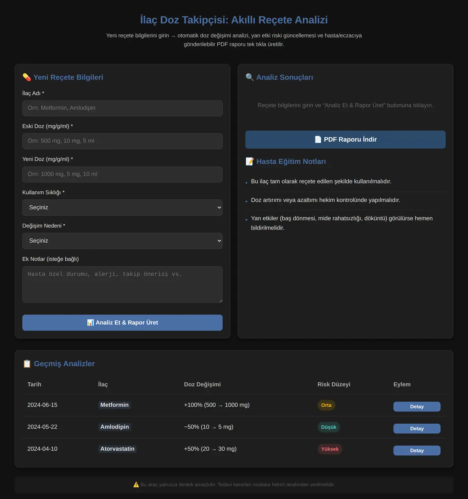Click the note starting with Yan etkiler
This screenshot has width=468, height=499.
point(342,223)
